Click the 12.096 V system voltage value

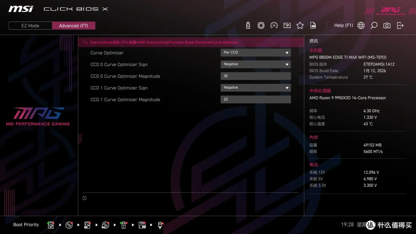pos(371,172)
